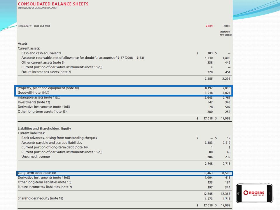Select the goodwill value 3,018
Image resolution: width=280 pixels, height=210 pixels.
click(209, 93)
